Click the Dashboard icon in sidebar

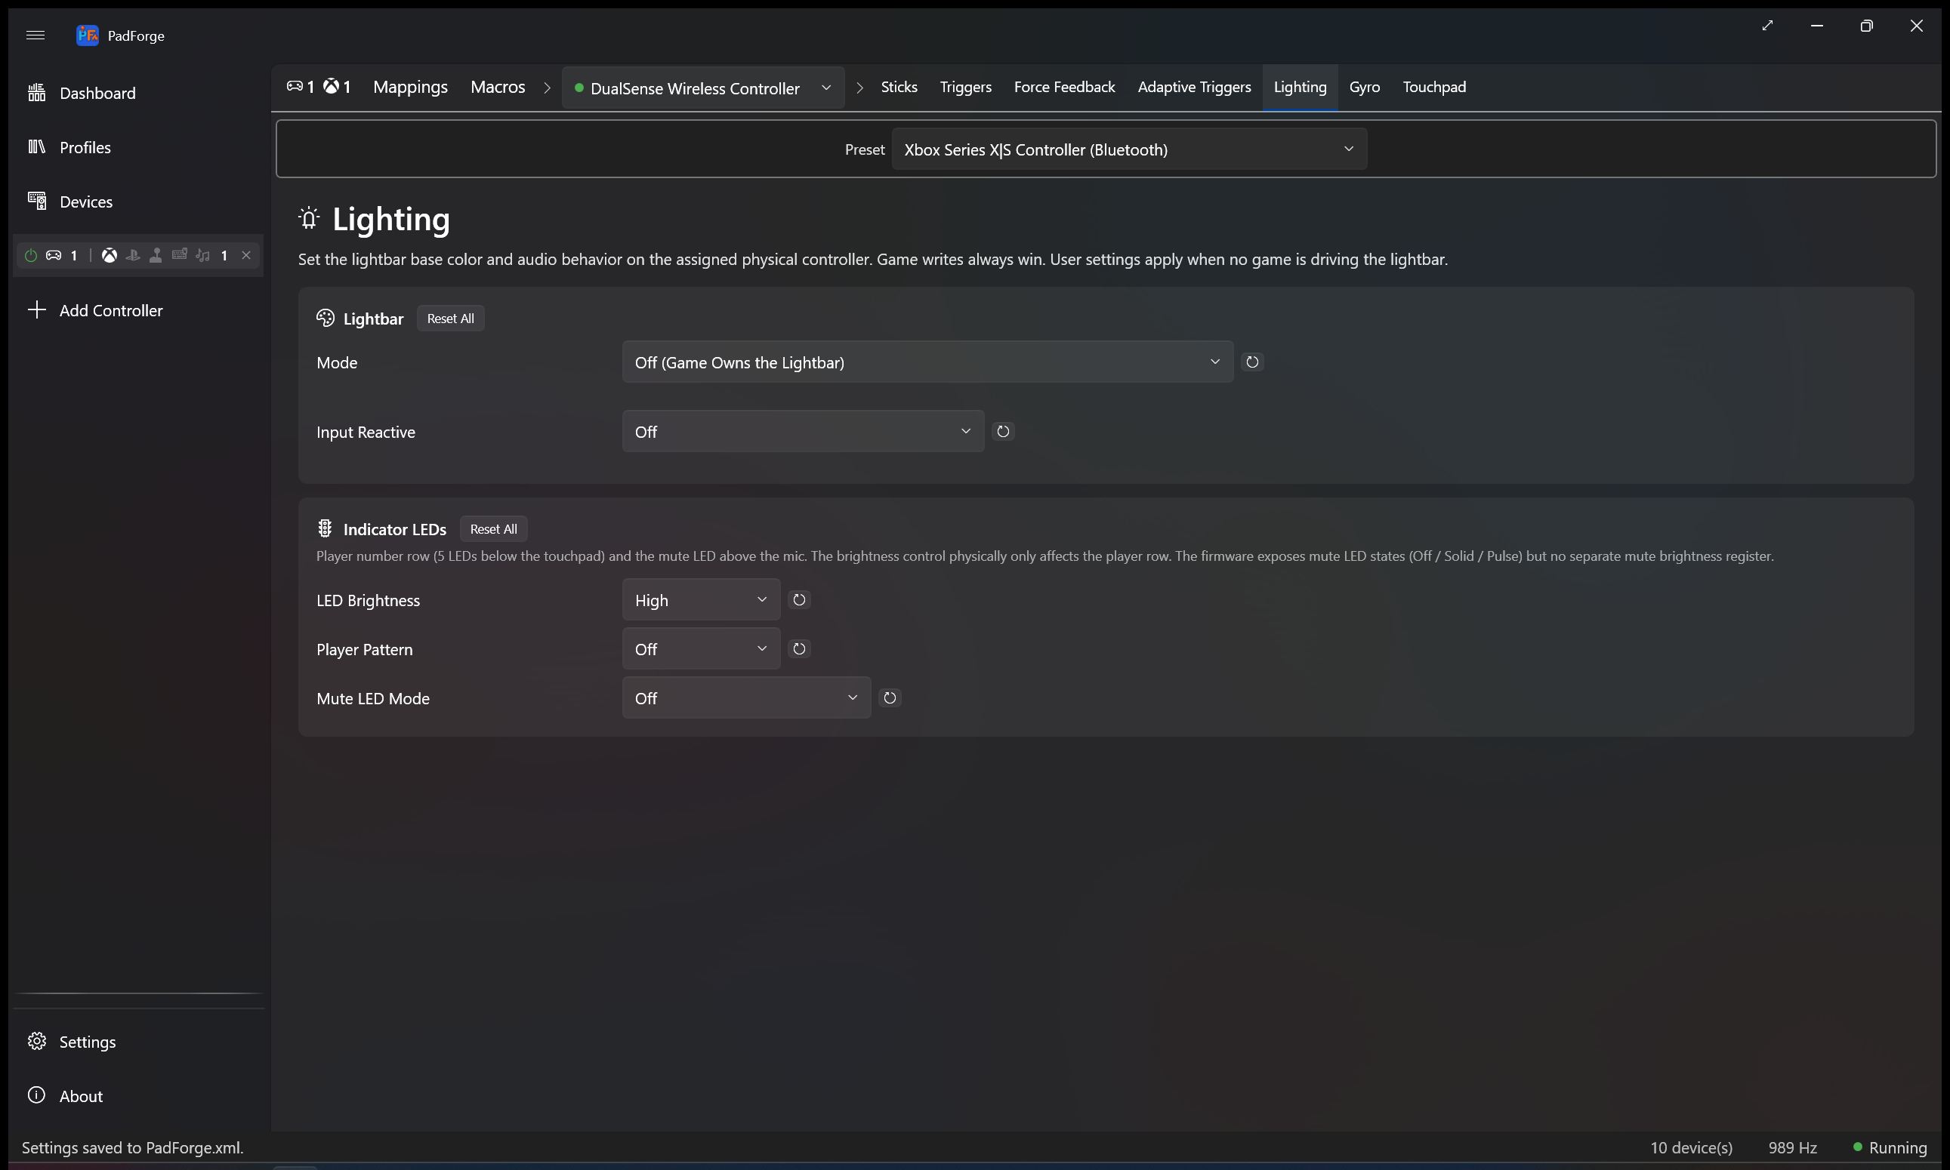37,93
